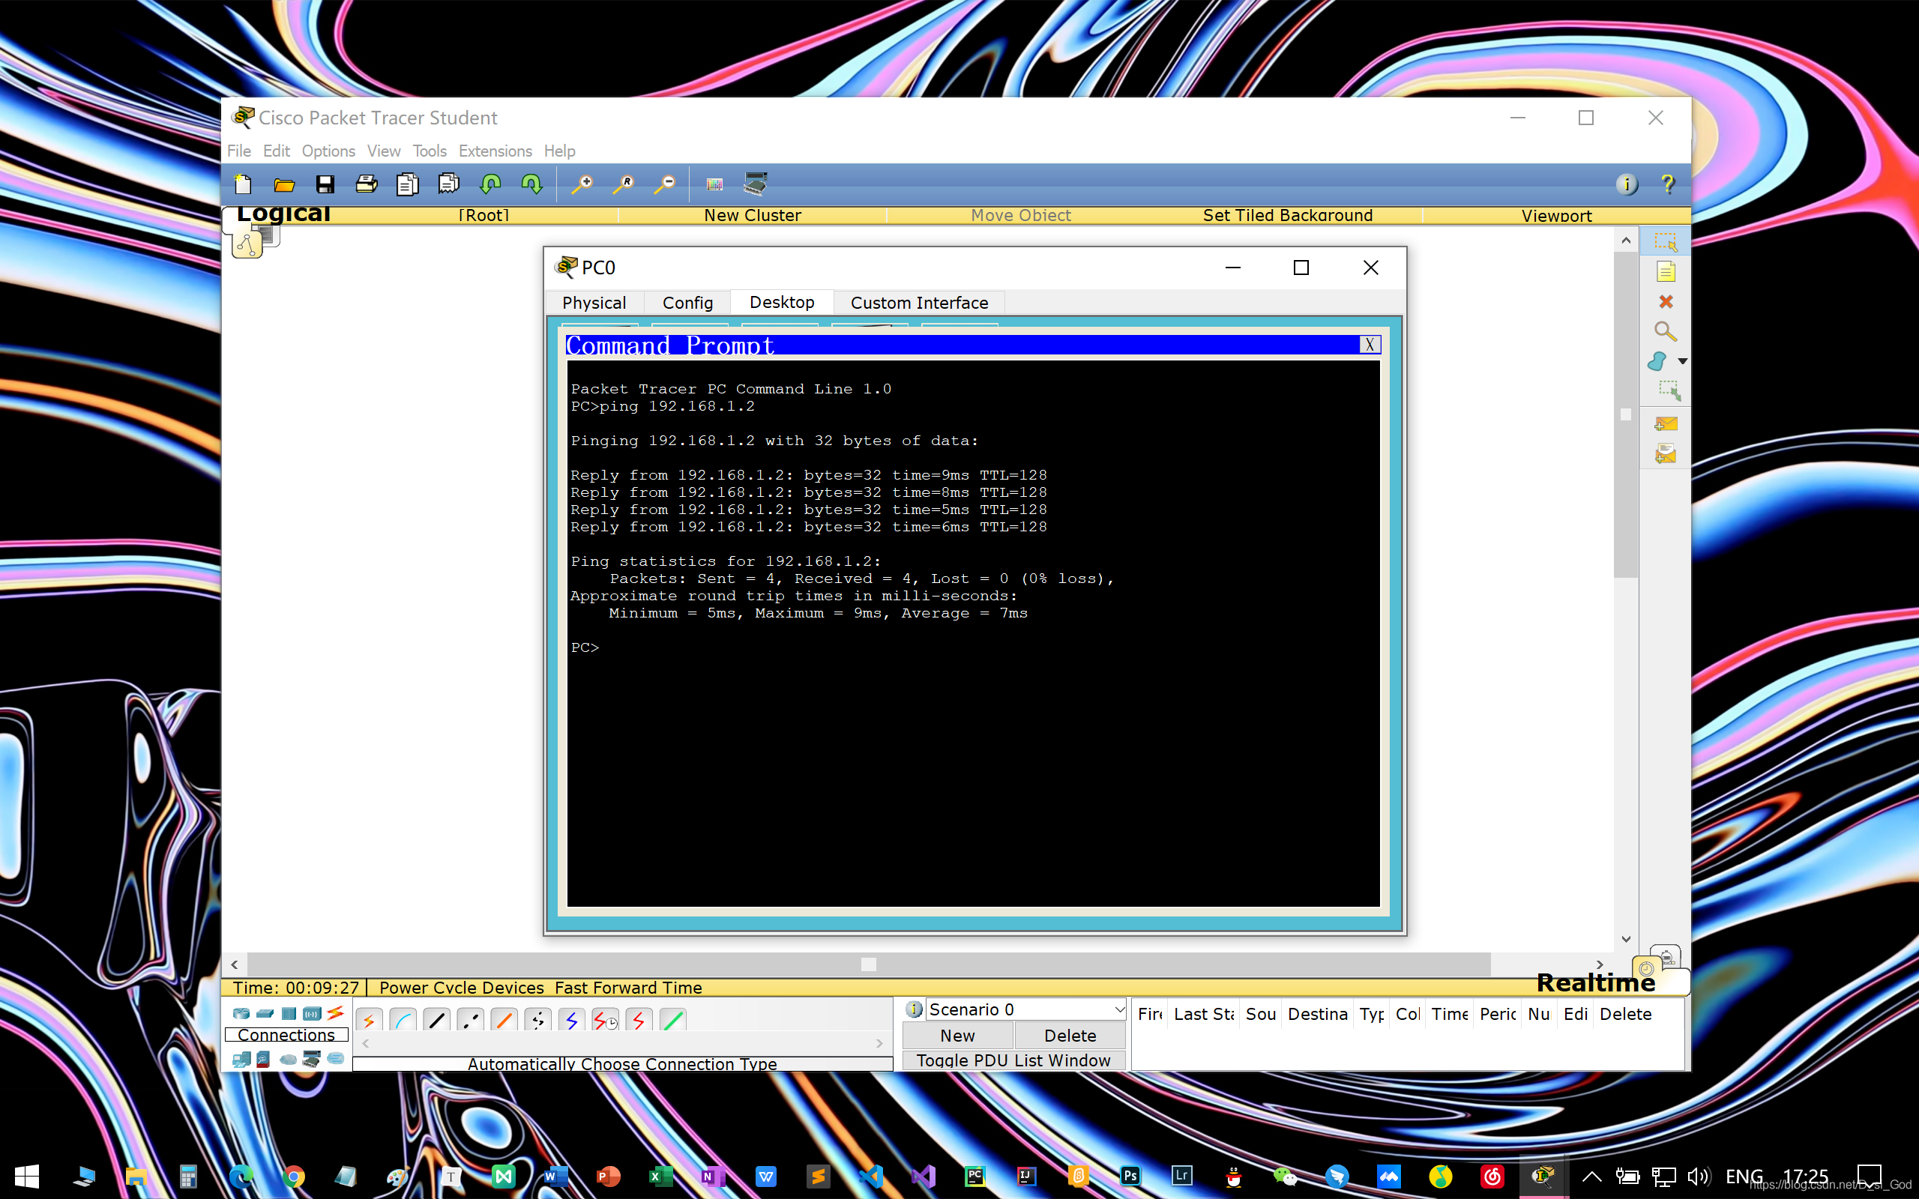Click the Realtime mode indicator
This screenshot has height=1199, width=1919.
click(x=1597, y=982)
